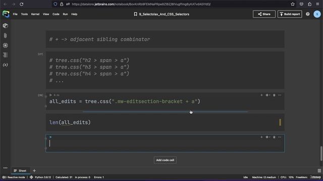Click the Machine: t2.medium status text
Image resolution: width=323 pixels, height=181 pixels.
264,177
